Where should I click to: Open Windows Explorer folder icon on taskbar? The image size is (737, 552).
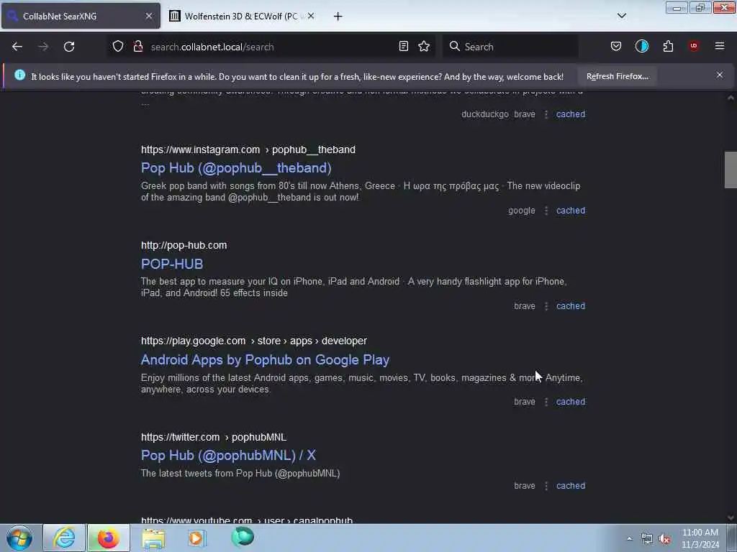153,538
